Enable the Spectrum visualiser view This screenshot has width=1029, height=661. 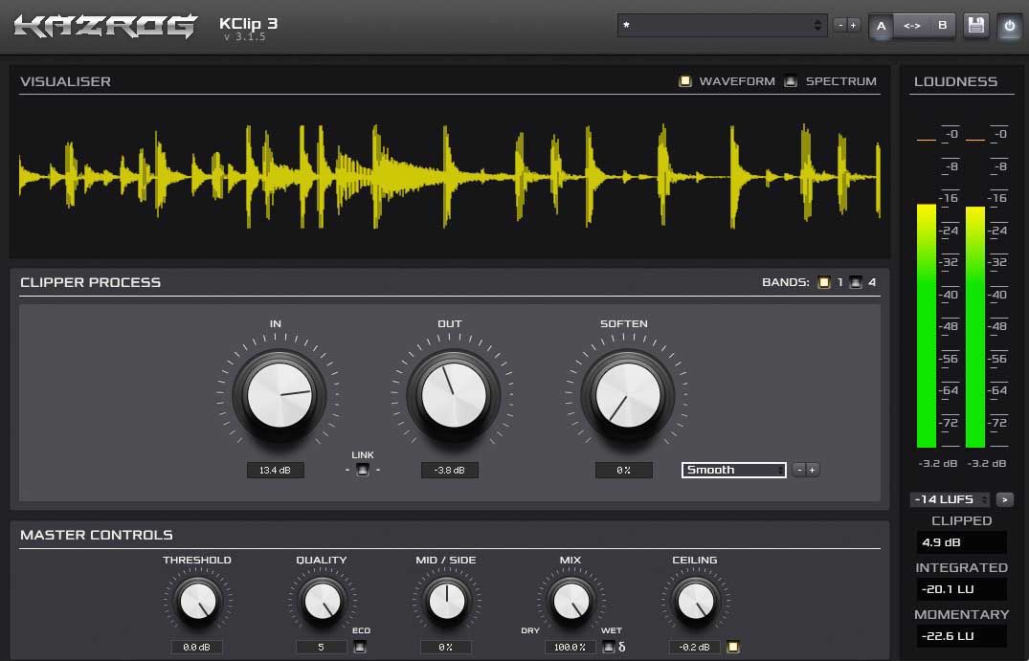pyautogui.click(x=791, y=81)
